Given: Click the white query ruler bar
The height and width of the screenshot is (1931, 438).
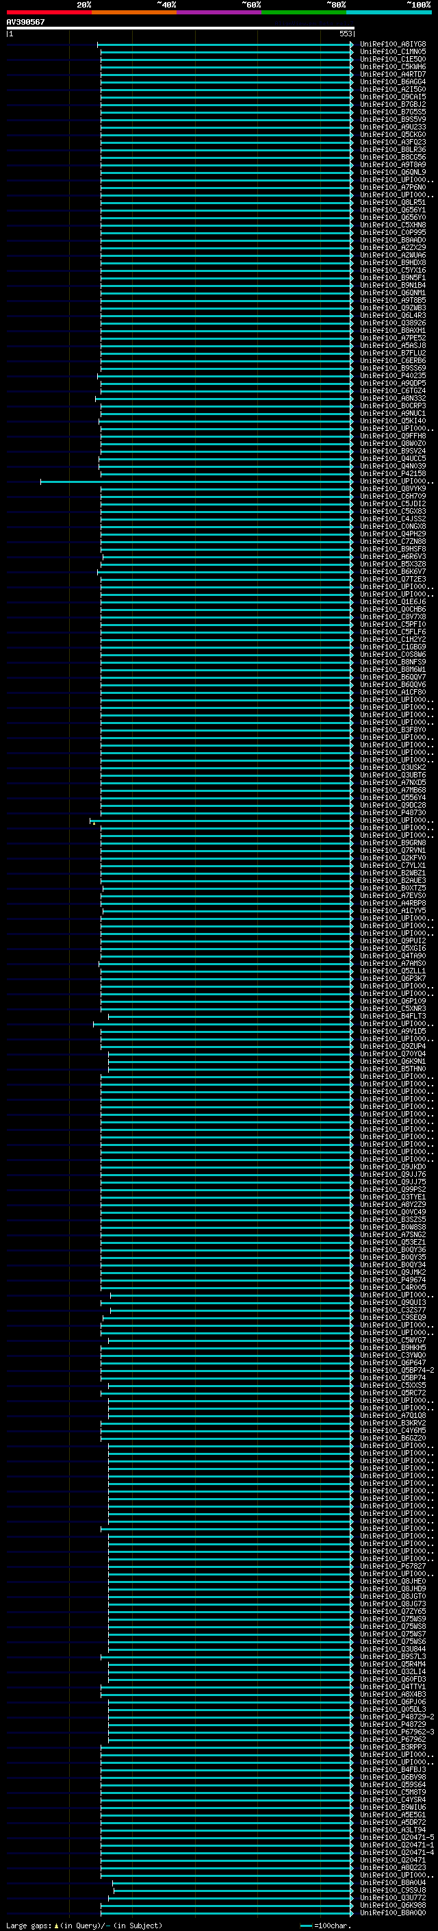Looking at the screenshot, I should (x=181, y=27).
